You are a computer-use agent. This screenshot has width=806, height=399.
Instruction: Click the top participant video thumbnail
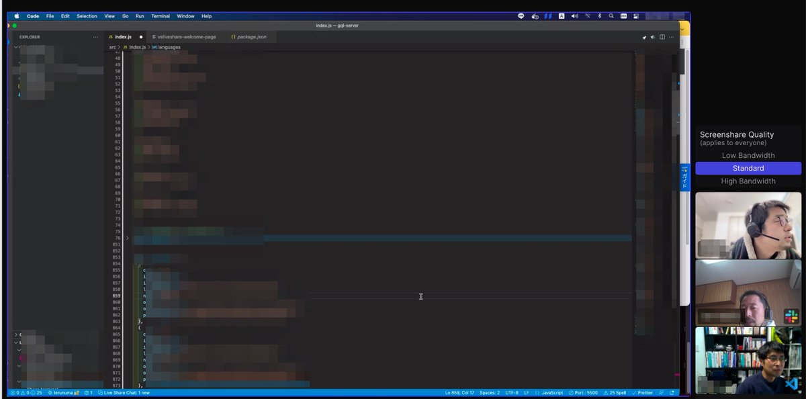(748, 225)
